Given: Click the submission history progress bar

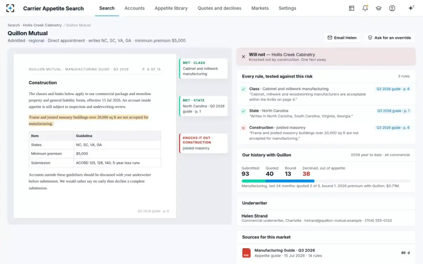Looking at the screenshot, I should pyautogui.click(x=326, y=181).
